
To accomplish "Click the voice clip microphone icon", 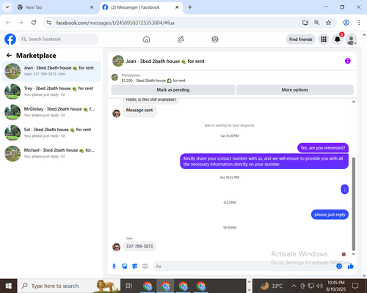I will pyautogui.click(x=114, y=266).
